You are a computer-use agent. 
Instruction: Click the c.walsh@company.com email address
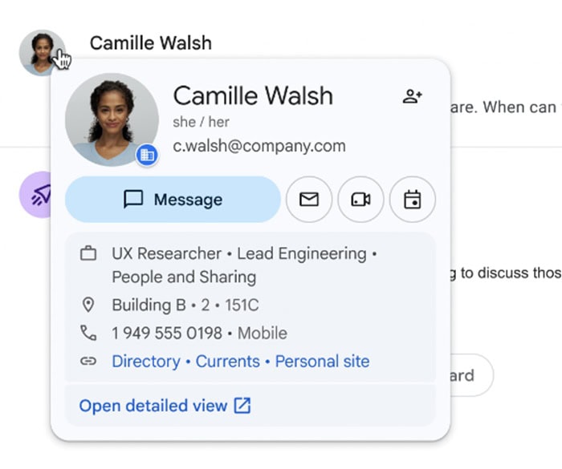pos(259,146)
